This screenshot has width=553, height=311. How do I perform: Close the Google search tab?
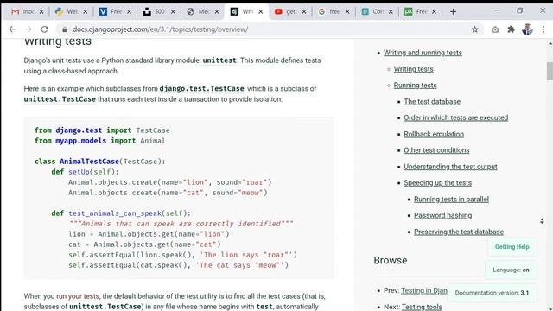click(x=347, y=11)
